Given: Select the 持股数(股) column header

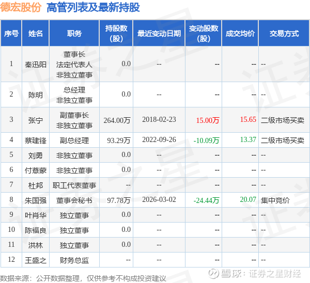Looking at the screenshot, I should (116, 34).
